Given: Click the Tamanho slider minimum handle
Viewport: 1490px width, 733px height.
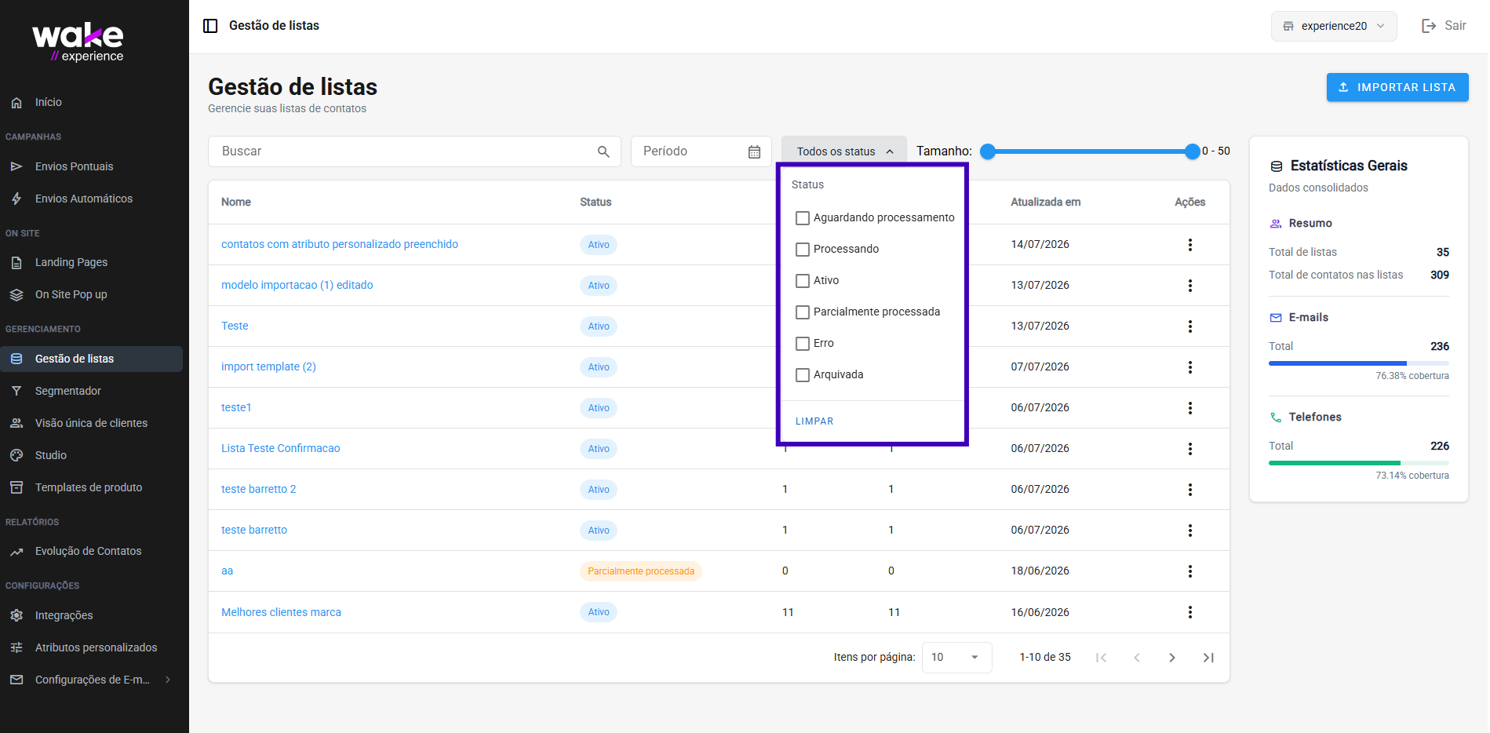Looking at the screenshot, I should click(988, 151).
